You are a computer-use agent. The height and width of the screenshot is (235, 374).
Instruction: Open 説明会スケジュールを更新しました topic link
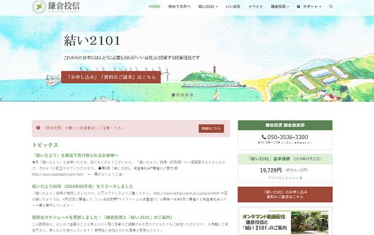(102, 217)
